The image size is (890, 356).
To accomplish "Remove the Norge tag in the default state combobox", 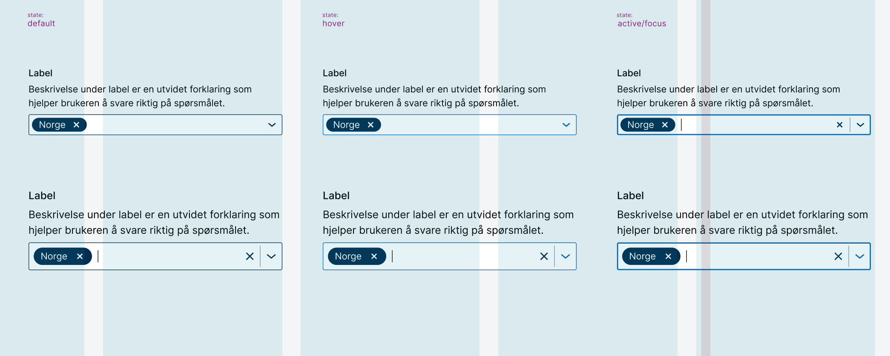I will point(77,124).
